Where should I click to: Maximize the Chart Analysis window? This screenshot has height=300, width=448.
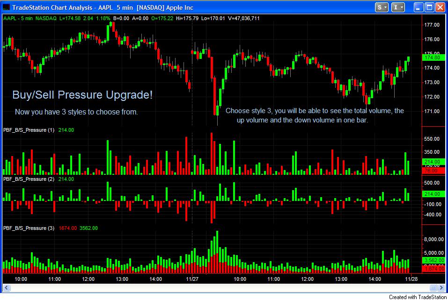[x=429, y=7]
